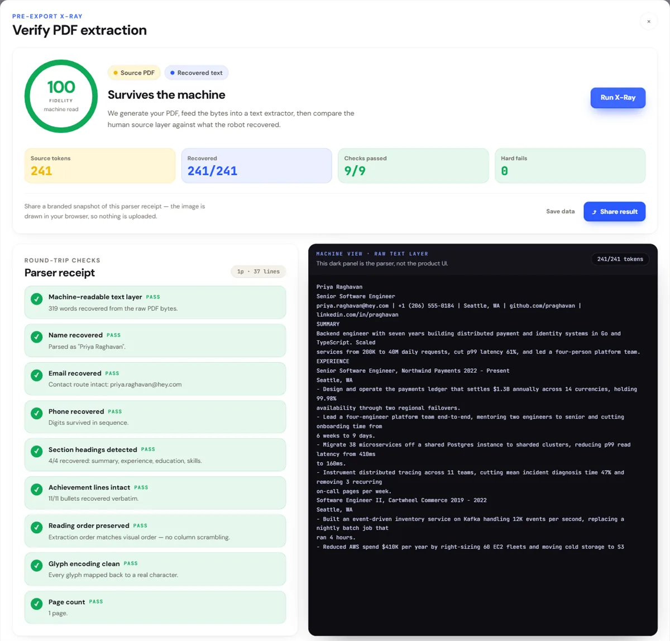Open the Source tokens 241 card
The image size is (670, 641).
pos(100,165)
